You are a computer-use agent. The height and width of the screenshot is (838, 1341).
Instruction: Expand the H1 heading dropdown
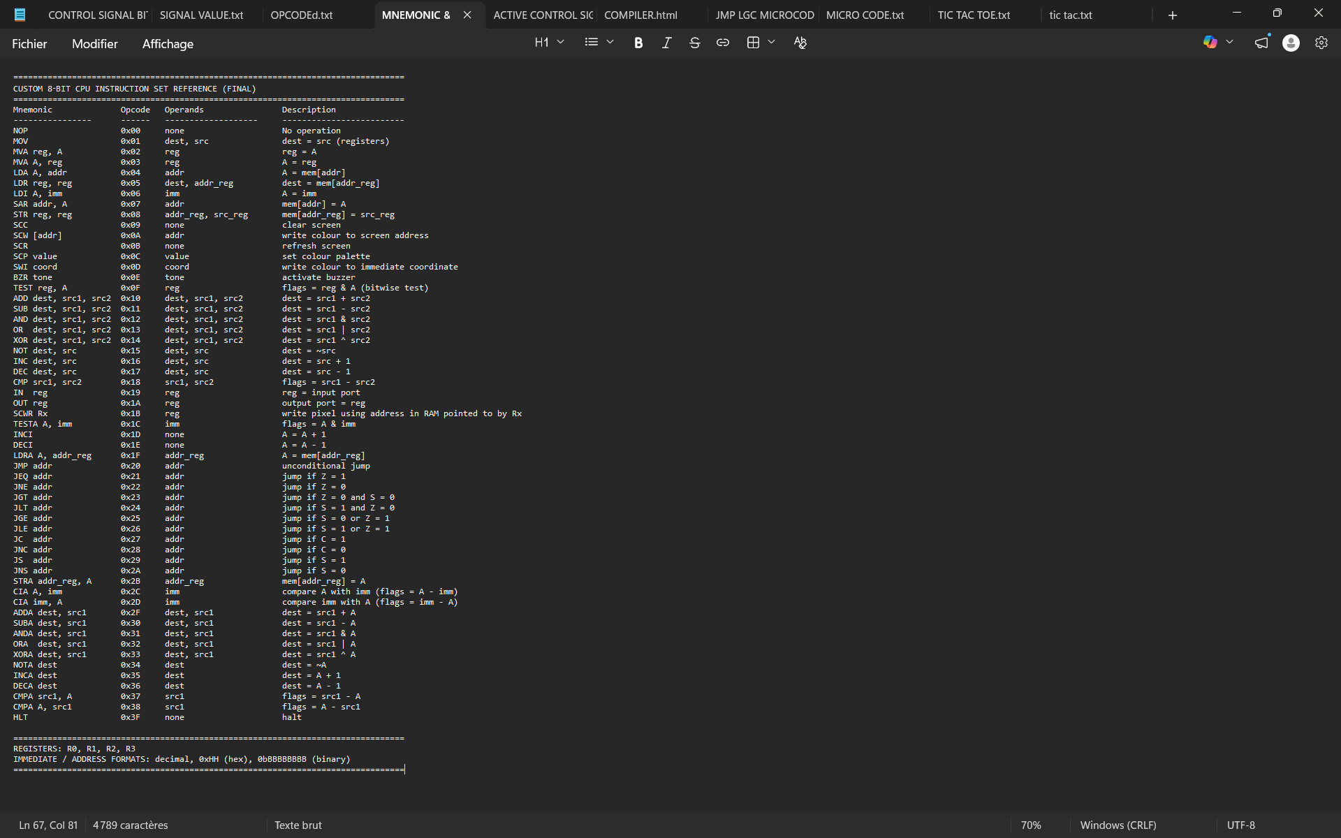pyautogui.click(x=549, y=43)
